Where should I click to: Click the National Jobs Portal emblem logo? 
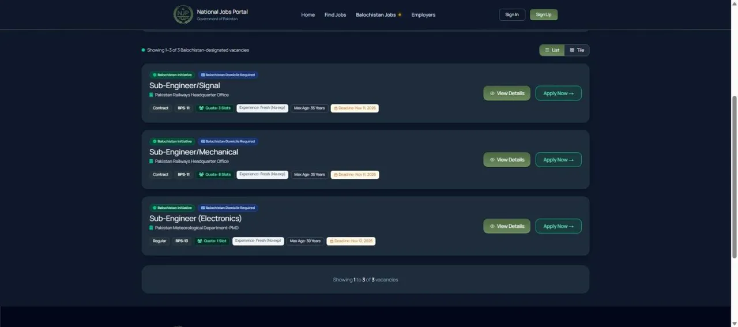pos(183,14)
